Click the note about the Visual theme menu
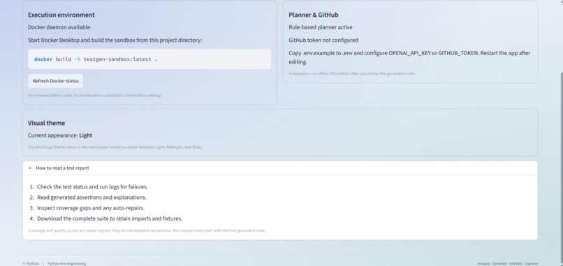563x266 pixels. 115,147
